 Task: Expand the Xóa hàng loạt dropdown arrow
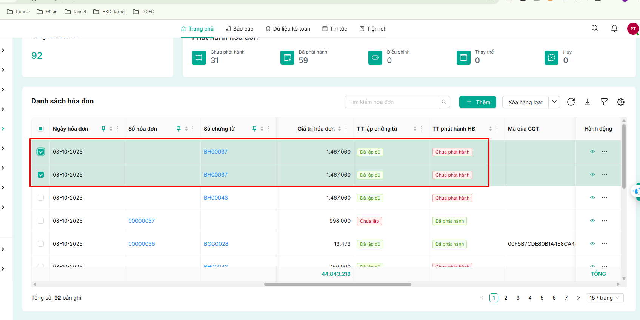pos(554,102)
